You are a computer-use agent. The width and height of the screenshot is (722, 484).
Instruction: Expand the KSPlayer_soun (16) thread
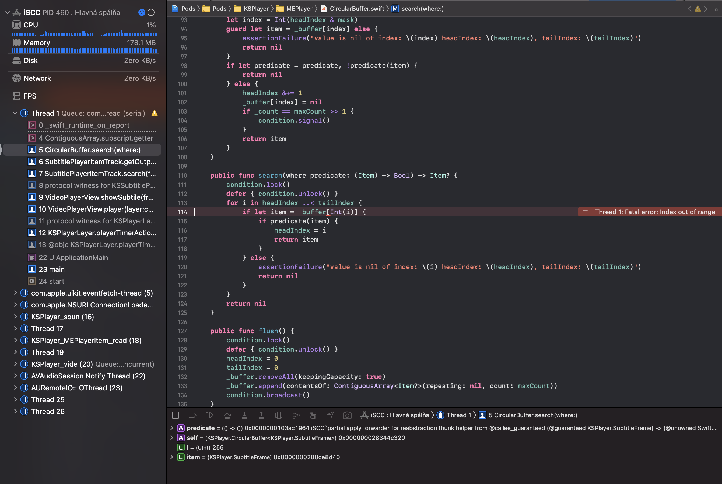[16, 316]
